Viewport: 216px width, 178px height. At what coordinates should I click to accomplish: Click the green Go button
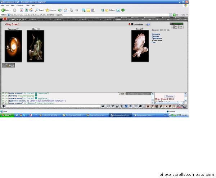pos(176,15)
